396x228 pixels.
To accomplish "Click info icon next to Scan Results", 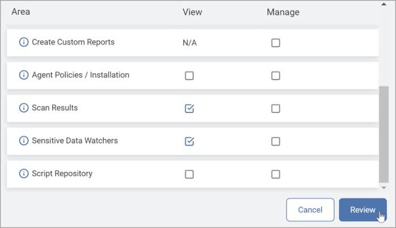I will pos(24,108).
